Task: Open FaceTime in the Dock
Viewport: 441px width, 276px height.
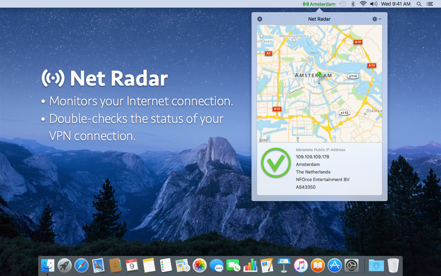Action: 233,265
